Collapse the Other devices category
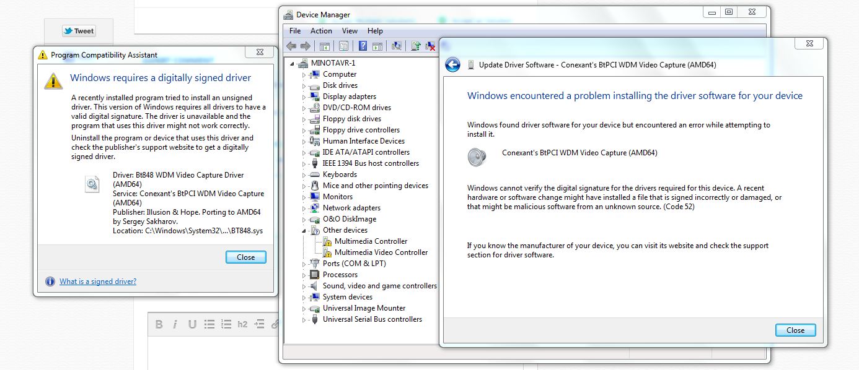The image size is (859, 370). click(304, 230)
